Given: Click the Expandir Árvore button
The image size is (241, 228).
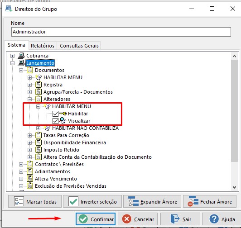Looking at the screenshot, I should 152,201.
